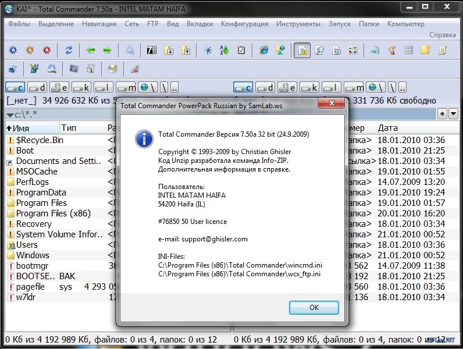Click the network connection computer icon
This screenshot has height=349, width=463.
(x=280, y=50)
